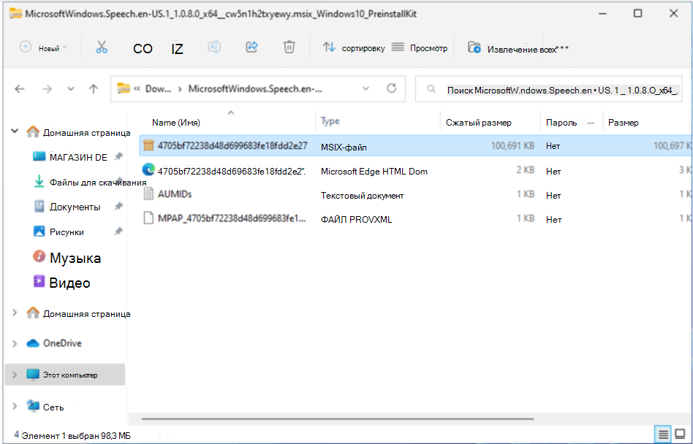Unpin МАГАЗИН DE via pin icon
The image size is (693, 444).
tap(118, 156)
